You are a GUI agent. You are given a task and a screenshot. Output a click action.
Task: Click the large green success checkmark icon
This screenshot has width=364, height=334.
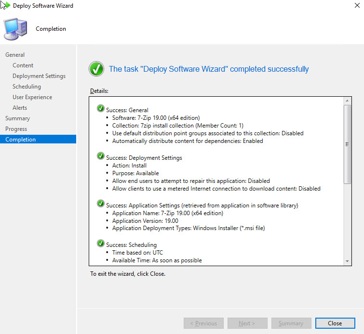tap(96, 69)
